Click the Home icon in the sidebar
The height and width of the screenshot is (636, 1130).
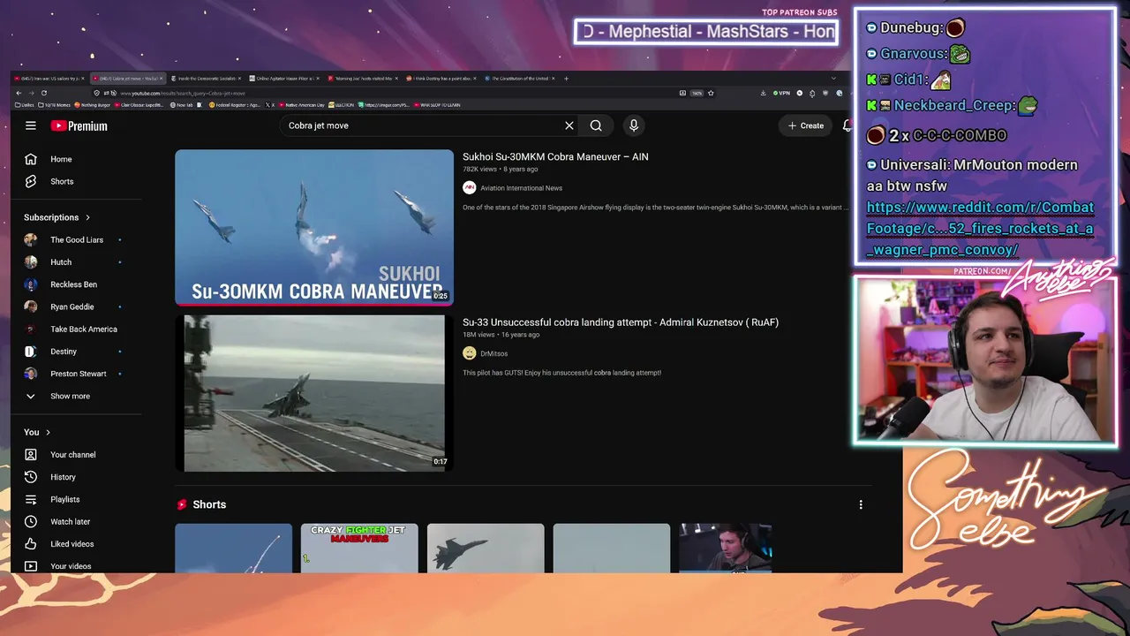(x=31, y=159)
